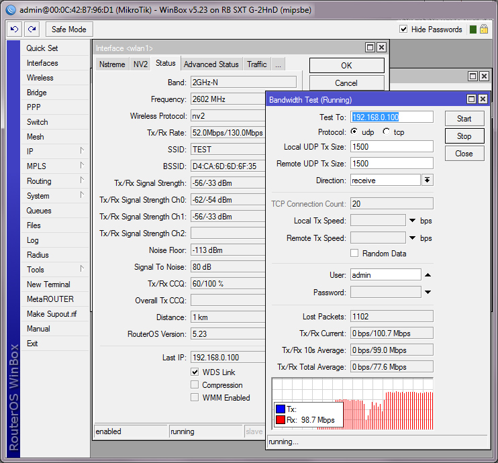The width and height of the screenshot is (498, 463).
Task: Expand the Local Tx Speed field arrow
Action: pos(412,220)
